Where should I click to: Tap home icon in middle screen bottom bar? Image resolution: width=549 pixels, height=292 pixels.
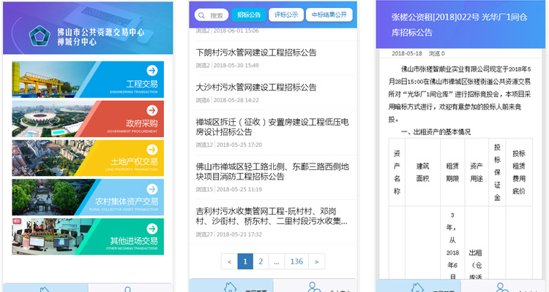pos(230,287)
